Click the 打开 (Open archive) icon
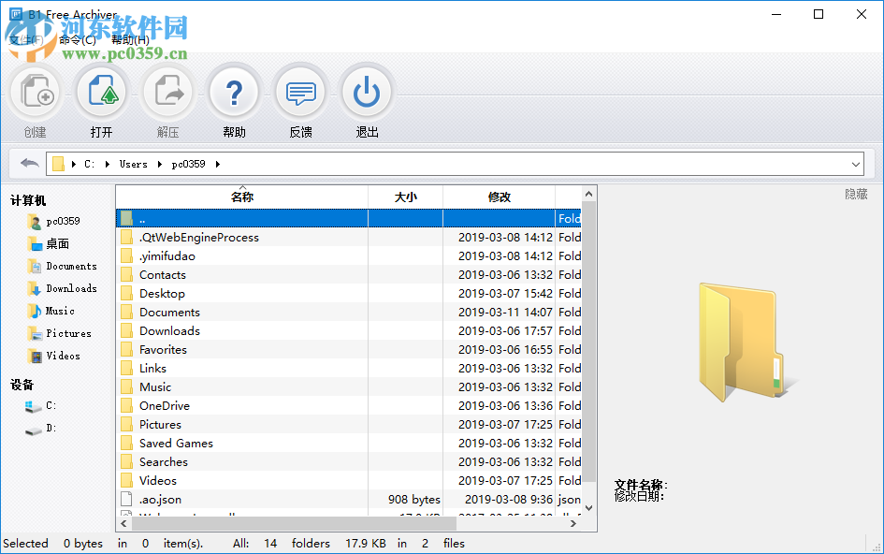 (101, 92)
